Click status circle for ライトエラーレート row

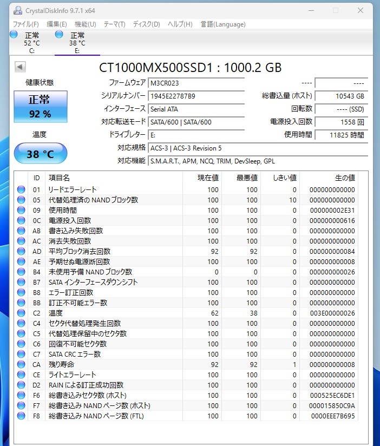click(x=21, y=375)
